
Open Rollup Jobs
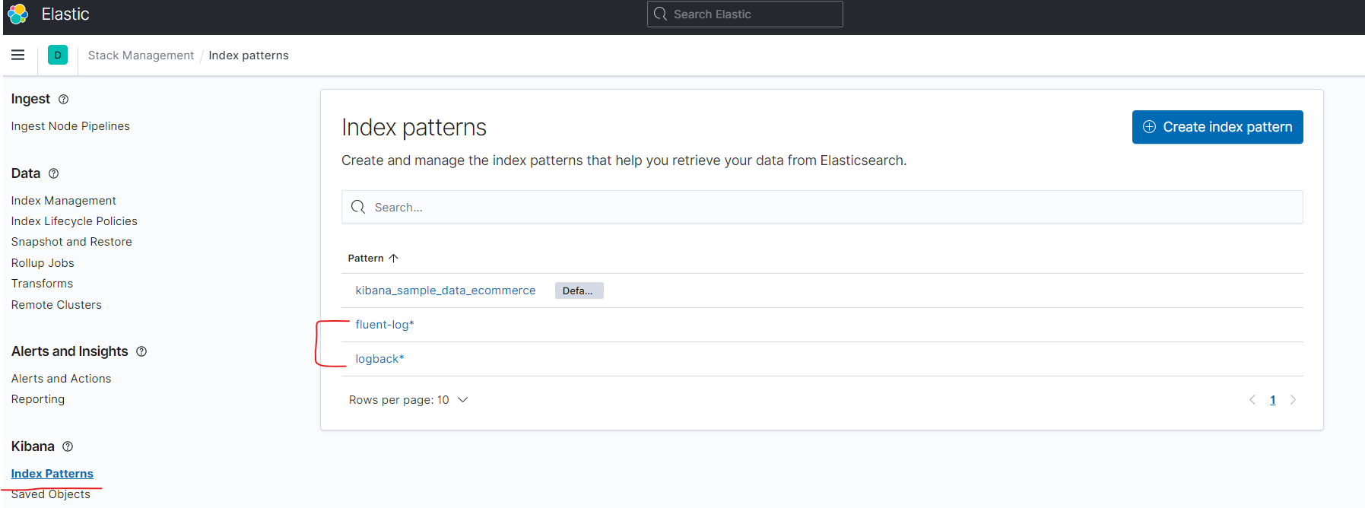pos(43,263)
